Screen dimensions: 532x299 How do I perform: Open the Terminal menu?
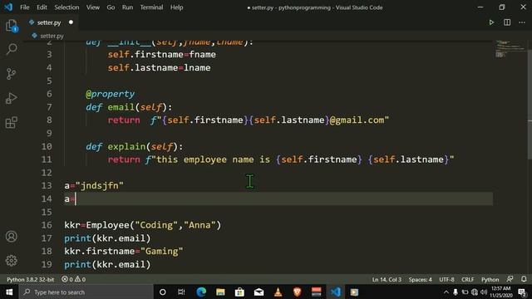point(151,7)
